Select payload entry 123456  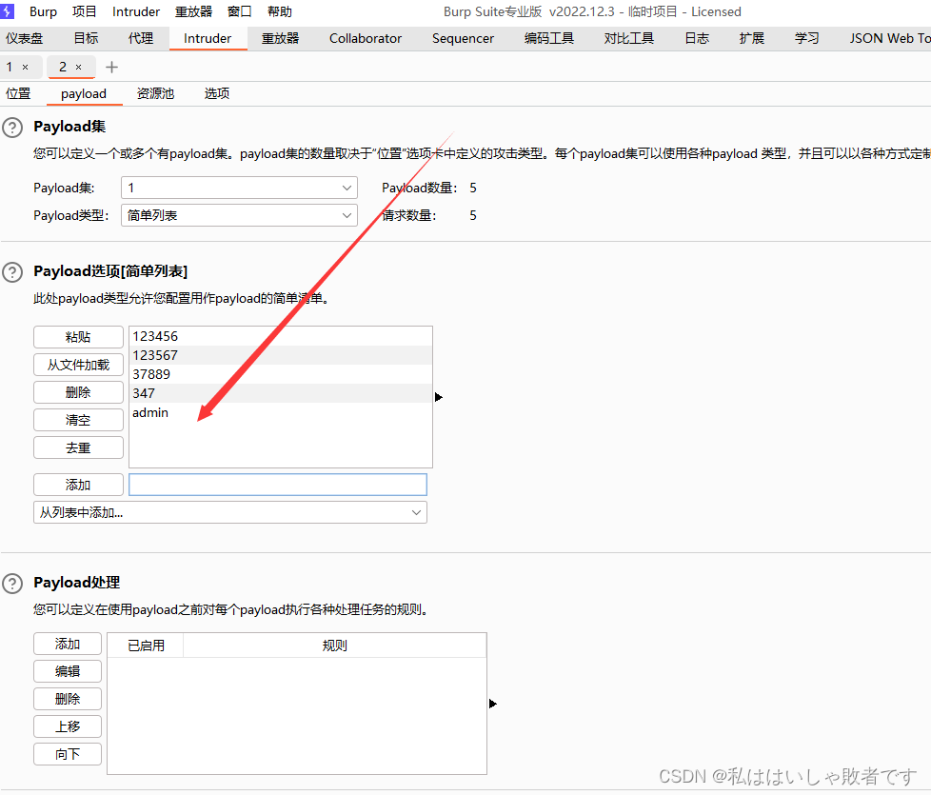280,337
